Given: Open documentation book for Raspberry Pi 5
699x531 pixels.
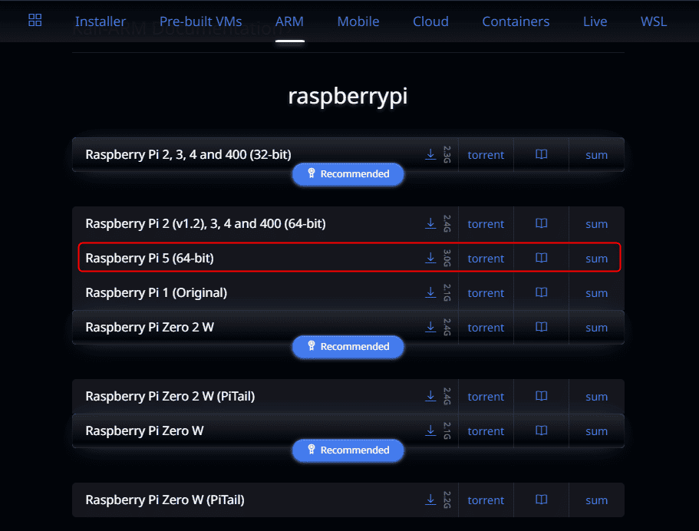Looking at the screenshot, I should coord(541,258).
